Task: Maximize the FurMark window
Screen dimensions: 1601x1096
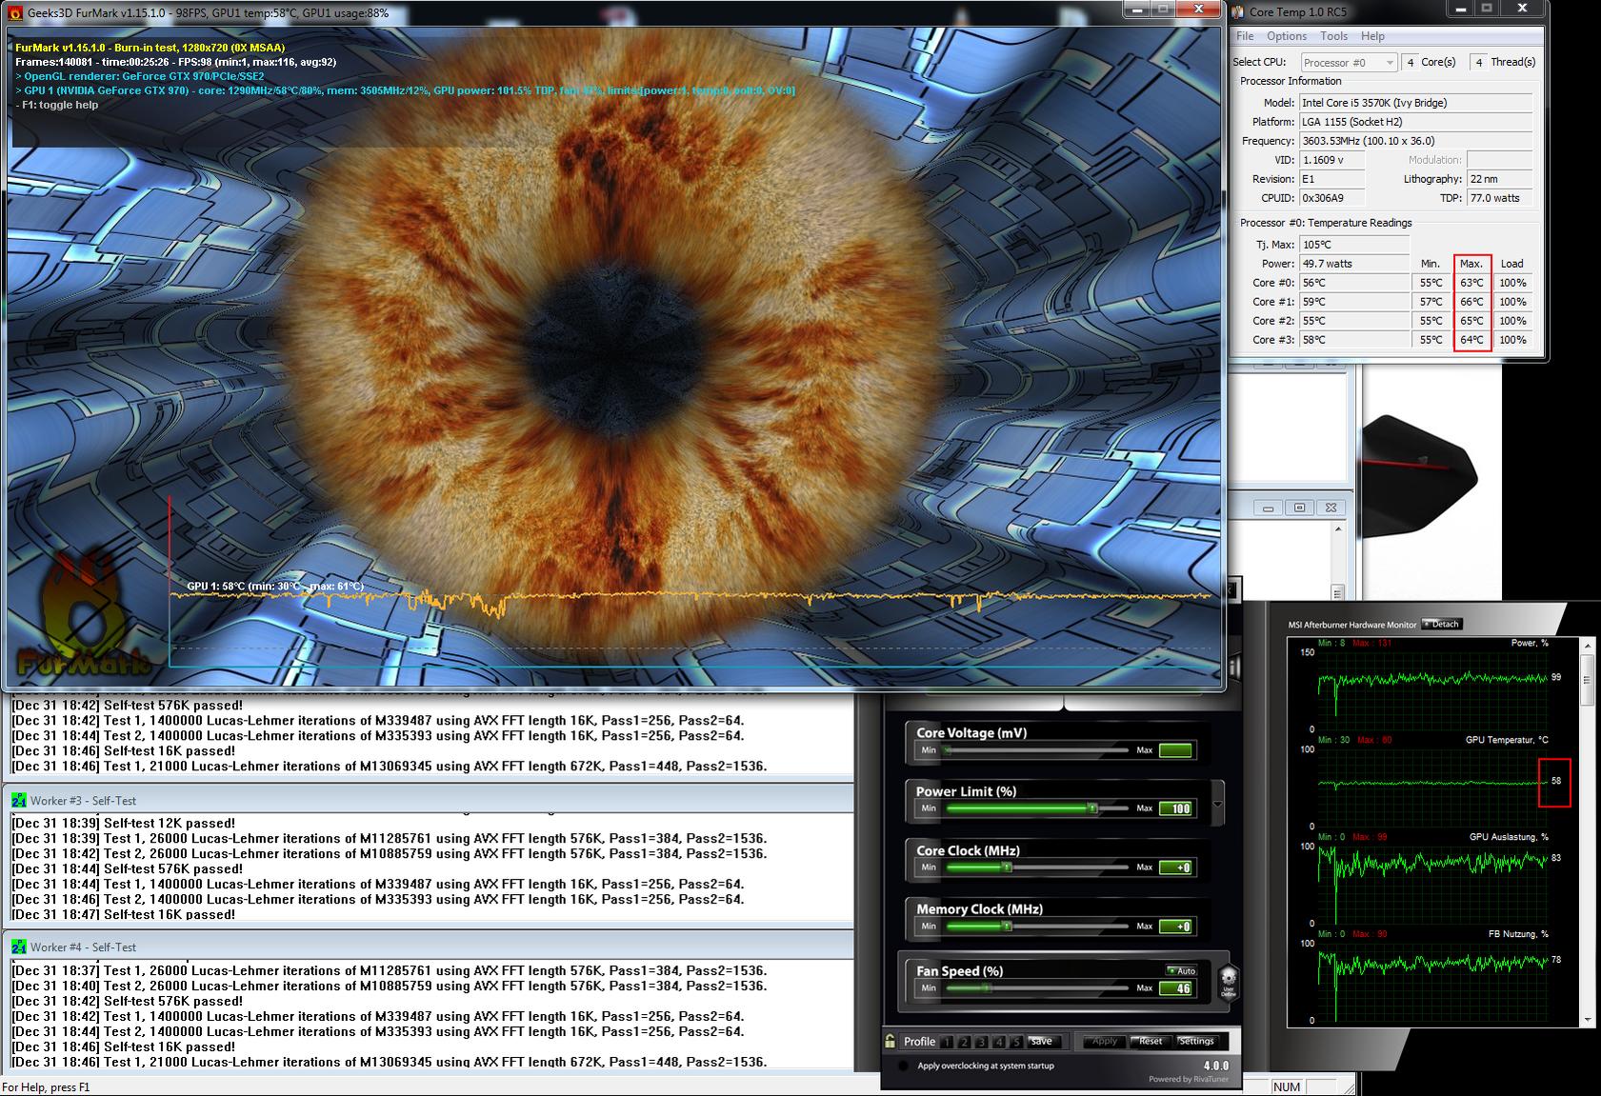Action: tap(1163, 10)
